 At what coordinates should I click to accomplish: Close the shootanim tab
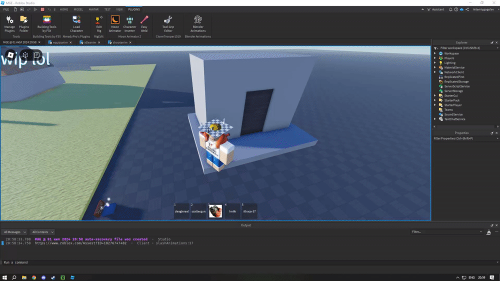130,42
